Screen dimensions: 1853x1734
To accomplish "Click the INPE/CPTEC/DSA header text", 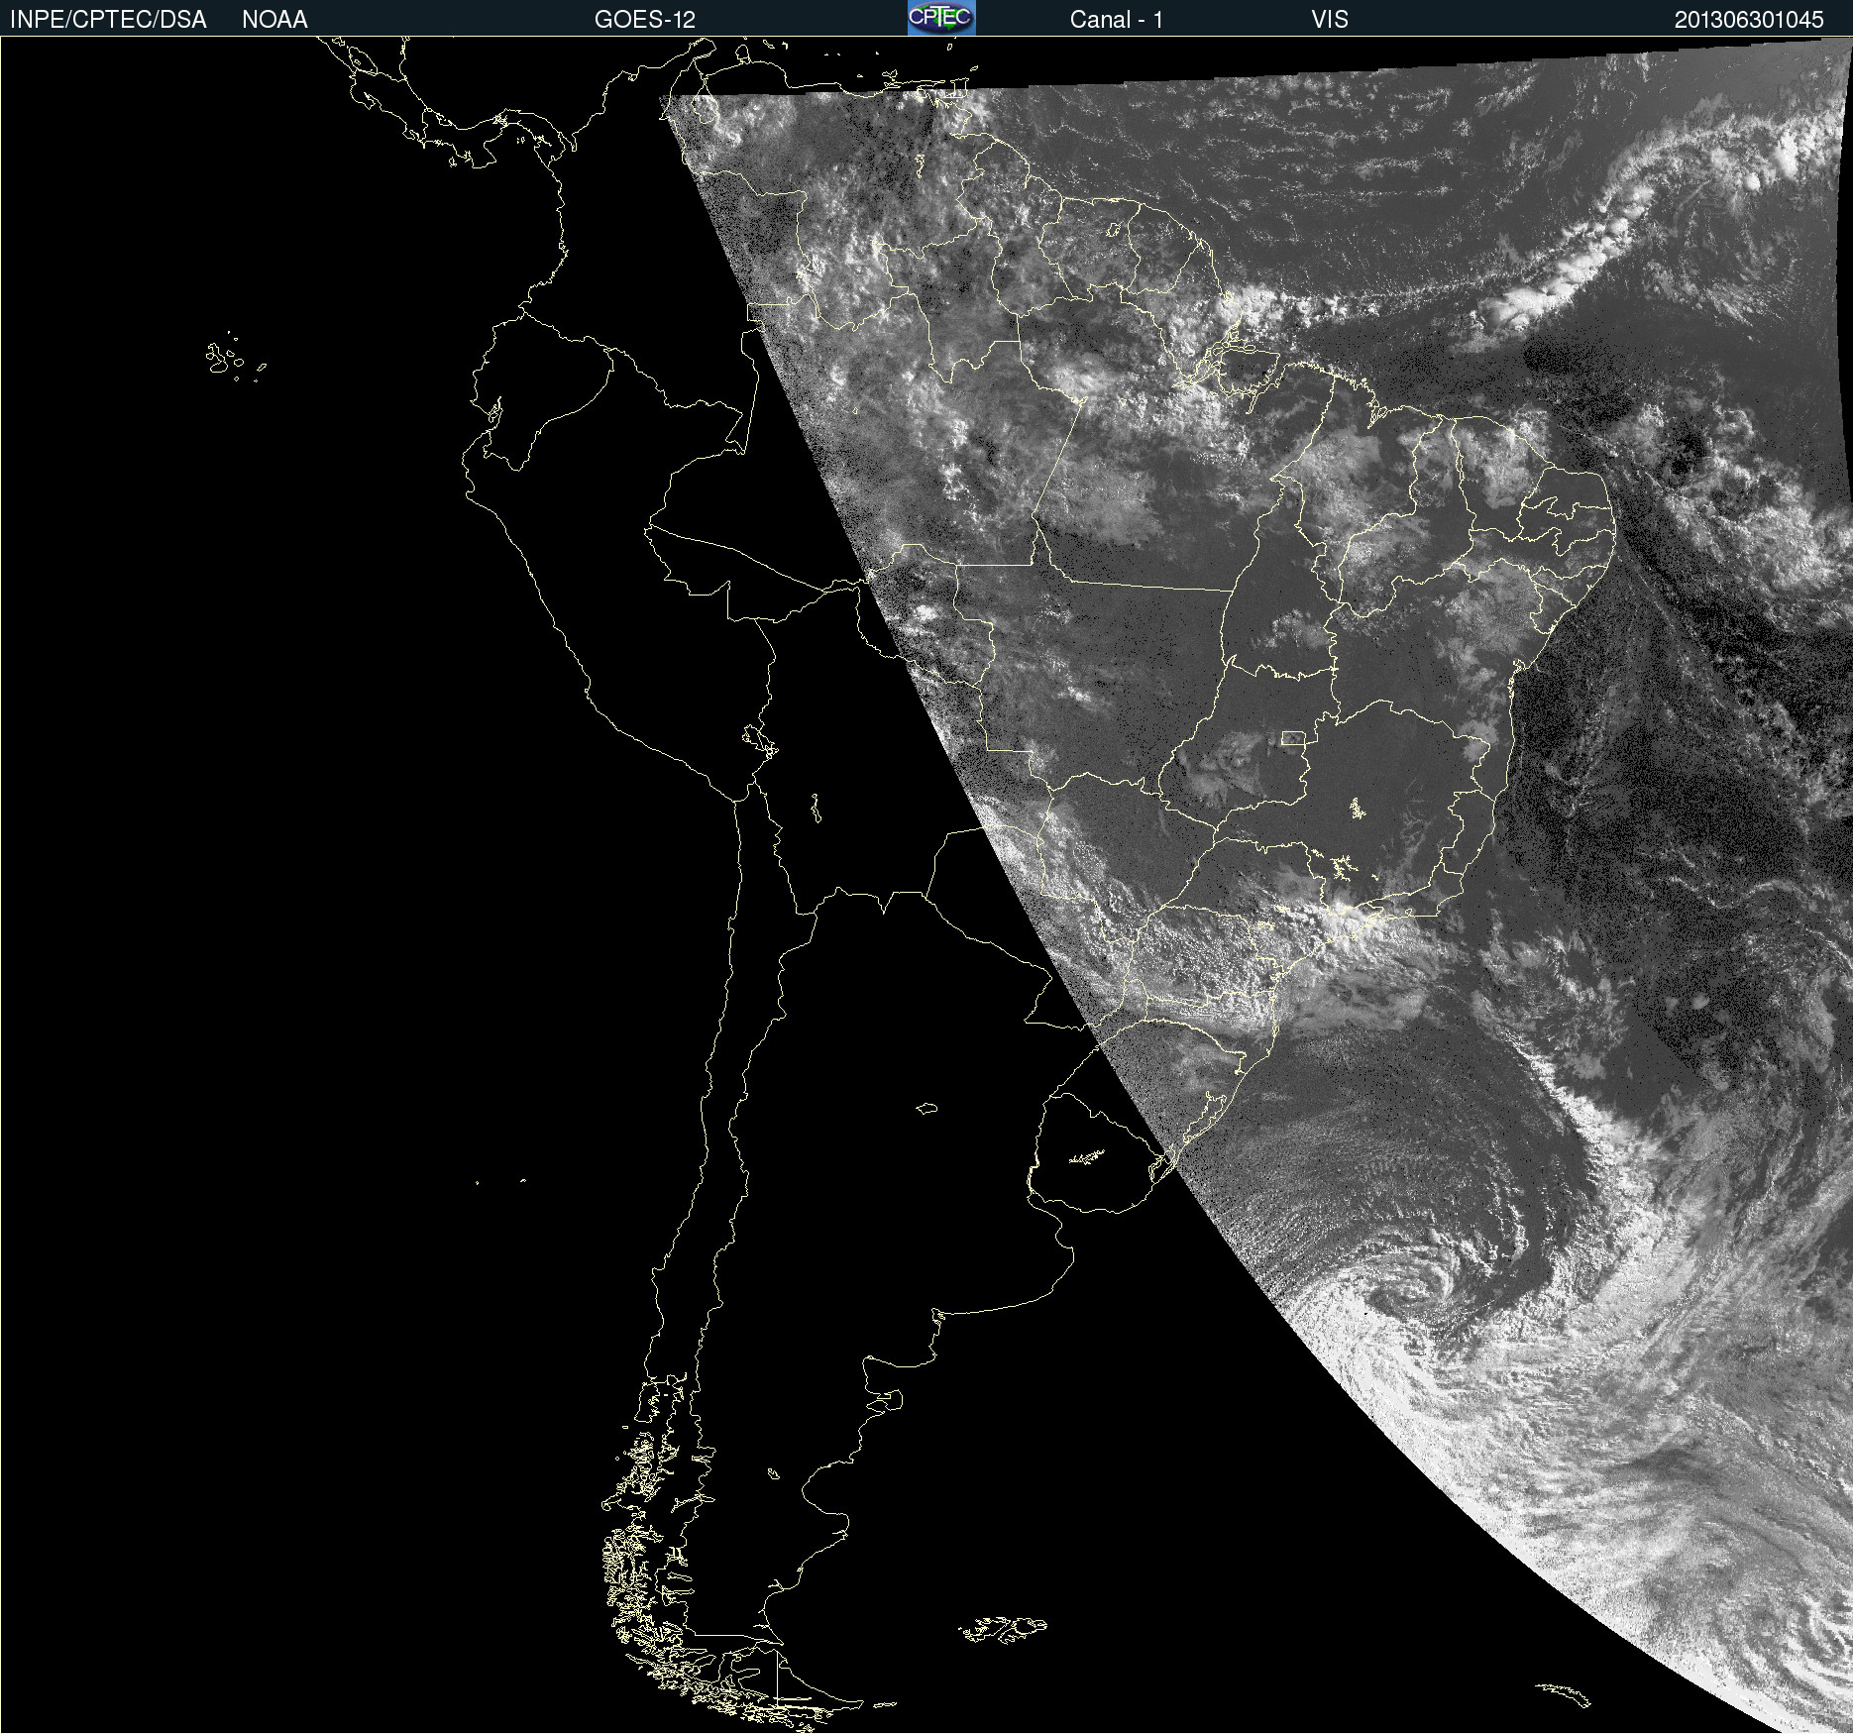I will tap(108, 20).
